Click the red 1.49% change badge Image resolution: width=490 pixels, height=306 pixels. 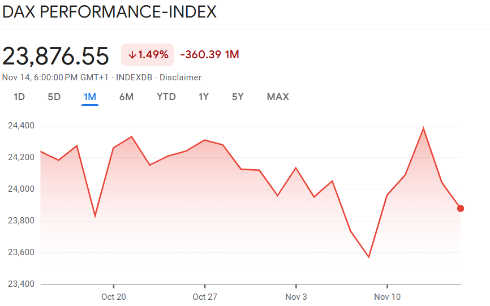[148, 55]
